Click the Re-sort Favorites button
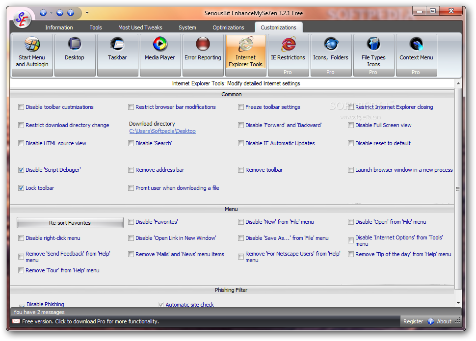 click(x=70, y=223)
